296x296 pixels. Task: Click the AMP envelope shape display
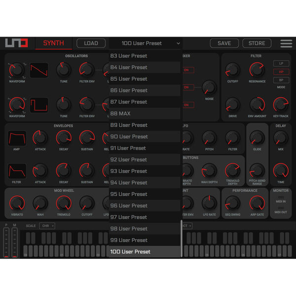(17, 138)
